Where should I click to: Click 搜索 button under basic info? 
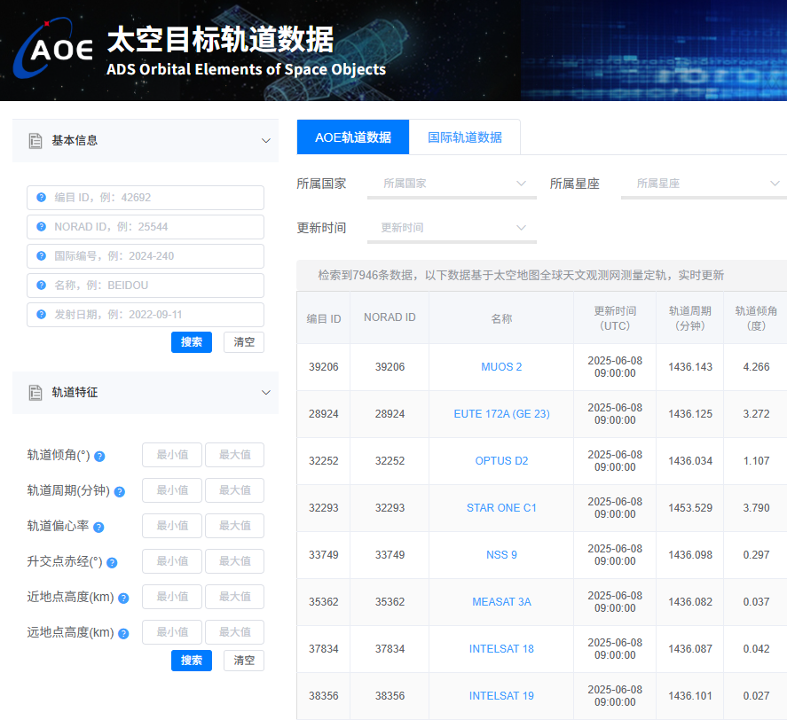click(x=192, y=342)
